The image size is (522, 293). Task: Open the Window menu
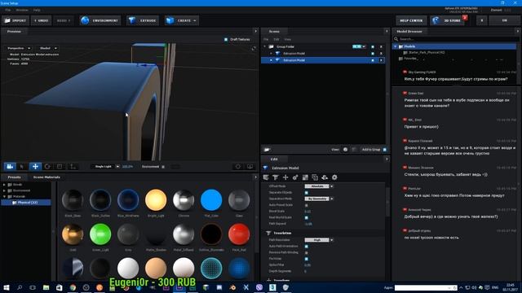(x=22, y=11)
